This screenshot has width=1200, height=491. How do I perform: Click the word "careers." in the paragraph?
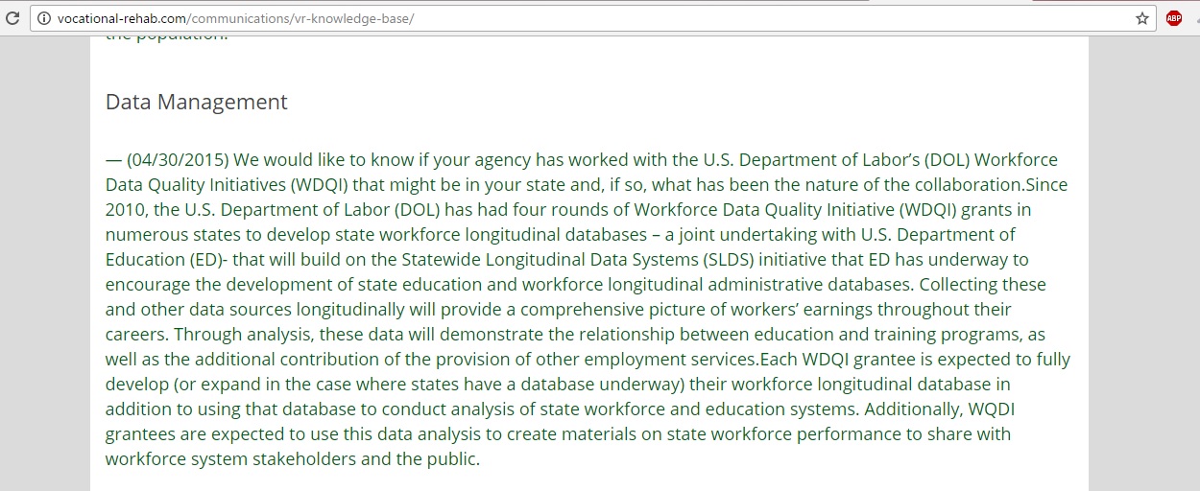click(x=137, y=335)
